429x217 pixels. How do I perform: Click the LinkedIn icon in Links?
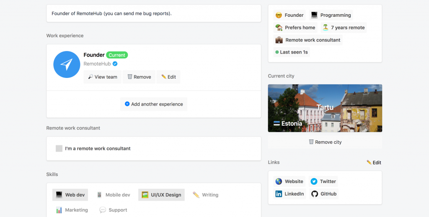click(x=279, y=194)
